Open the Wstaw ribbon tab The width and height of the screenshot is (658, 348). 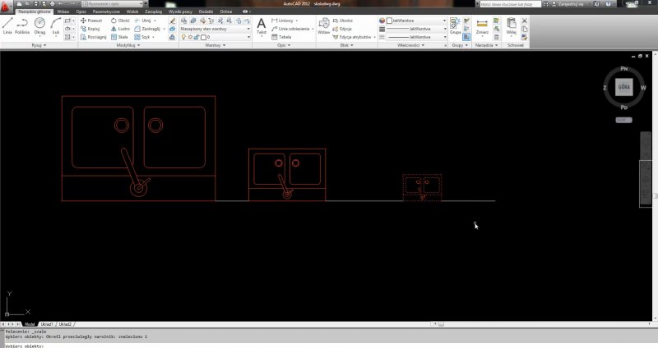point(63,12)
